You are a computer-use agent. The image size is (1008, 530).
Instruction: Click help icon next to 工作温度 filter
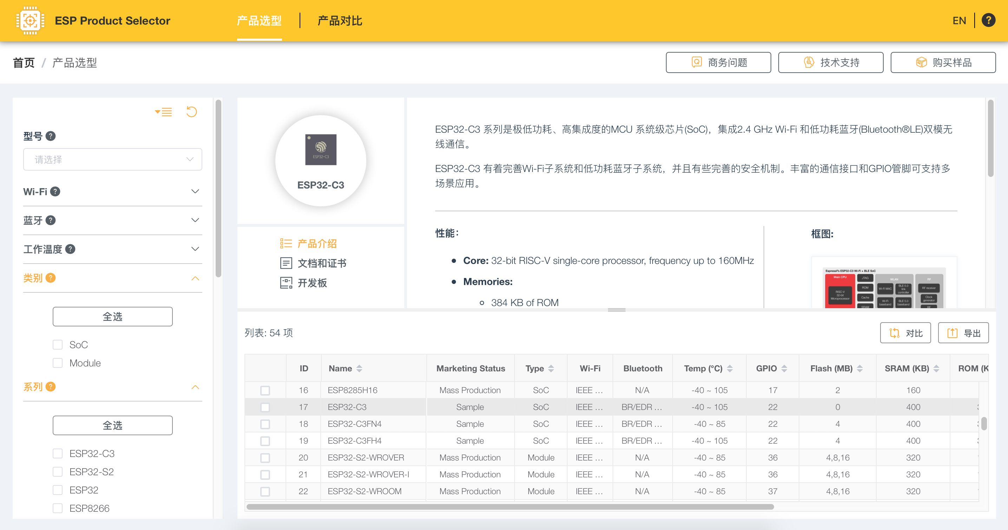(x=71, y=249)
